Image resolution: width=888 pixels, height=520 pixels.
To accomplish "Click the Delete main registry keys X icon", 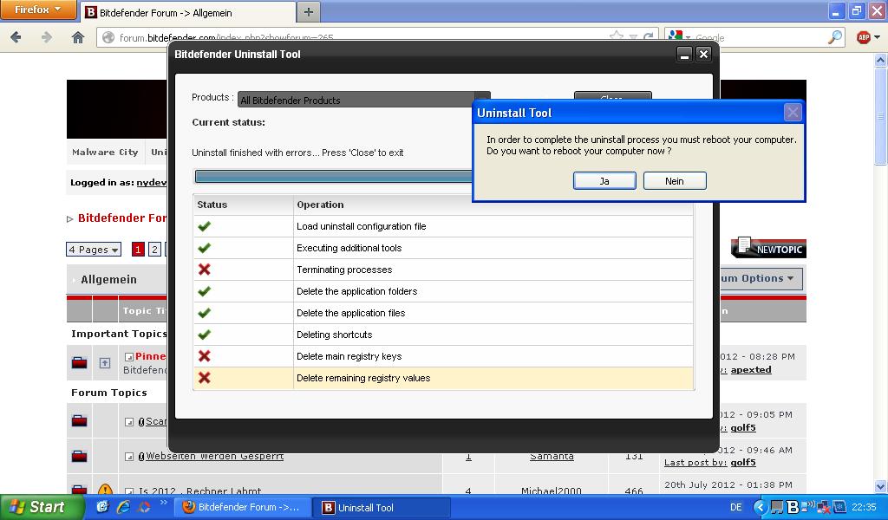I will [x=205, y=356].
